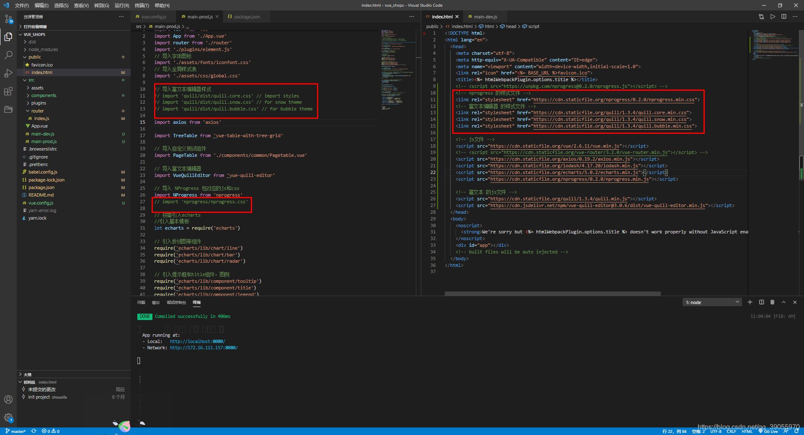Open Explorer panel more actions ellipsis
The height and width of the screenshot is (435, 804).
point(121,17)
